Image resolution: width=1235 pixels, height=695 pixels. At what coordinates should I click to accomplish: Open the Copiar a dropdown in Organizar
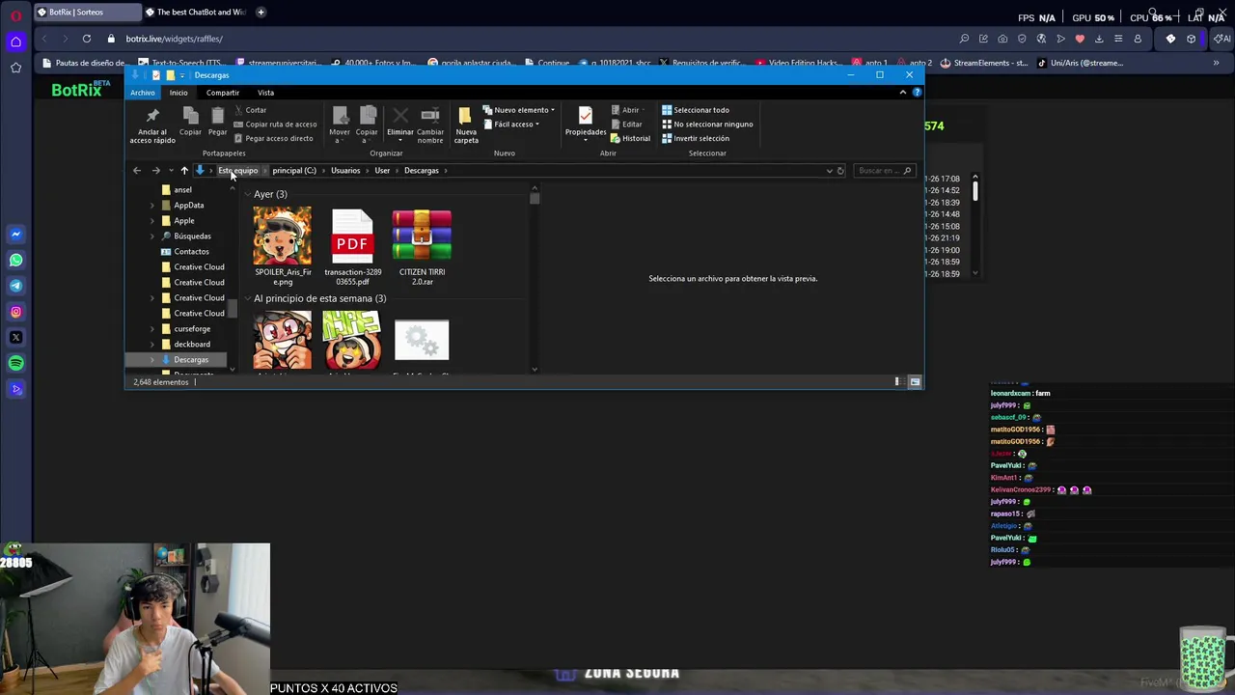coord(367,125)
